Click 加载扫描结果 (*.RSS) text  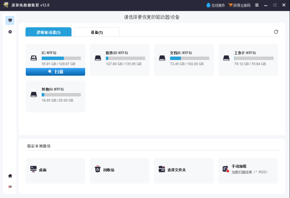coord(249,172)
